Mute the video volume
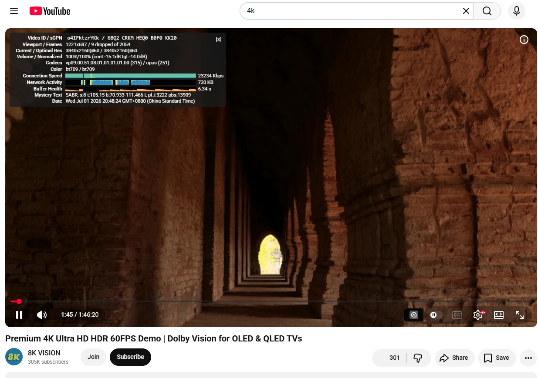The image size is (538, 378). pos(42,314)
